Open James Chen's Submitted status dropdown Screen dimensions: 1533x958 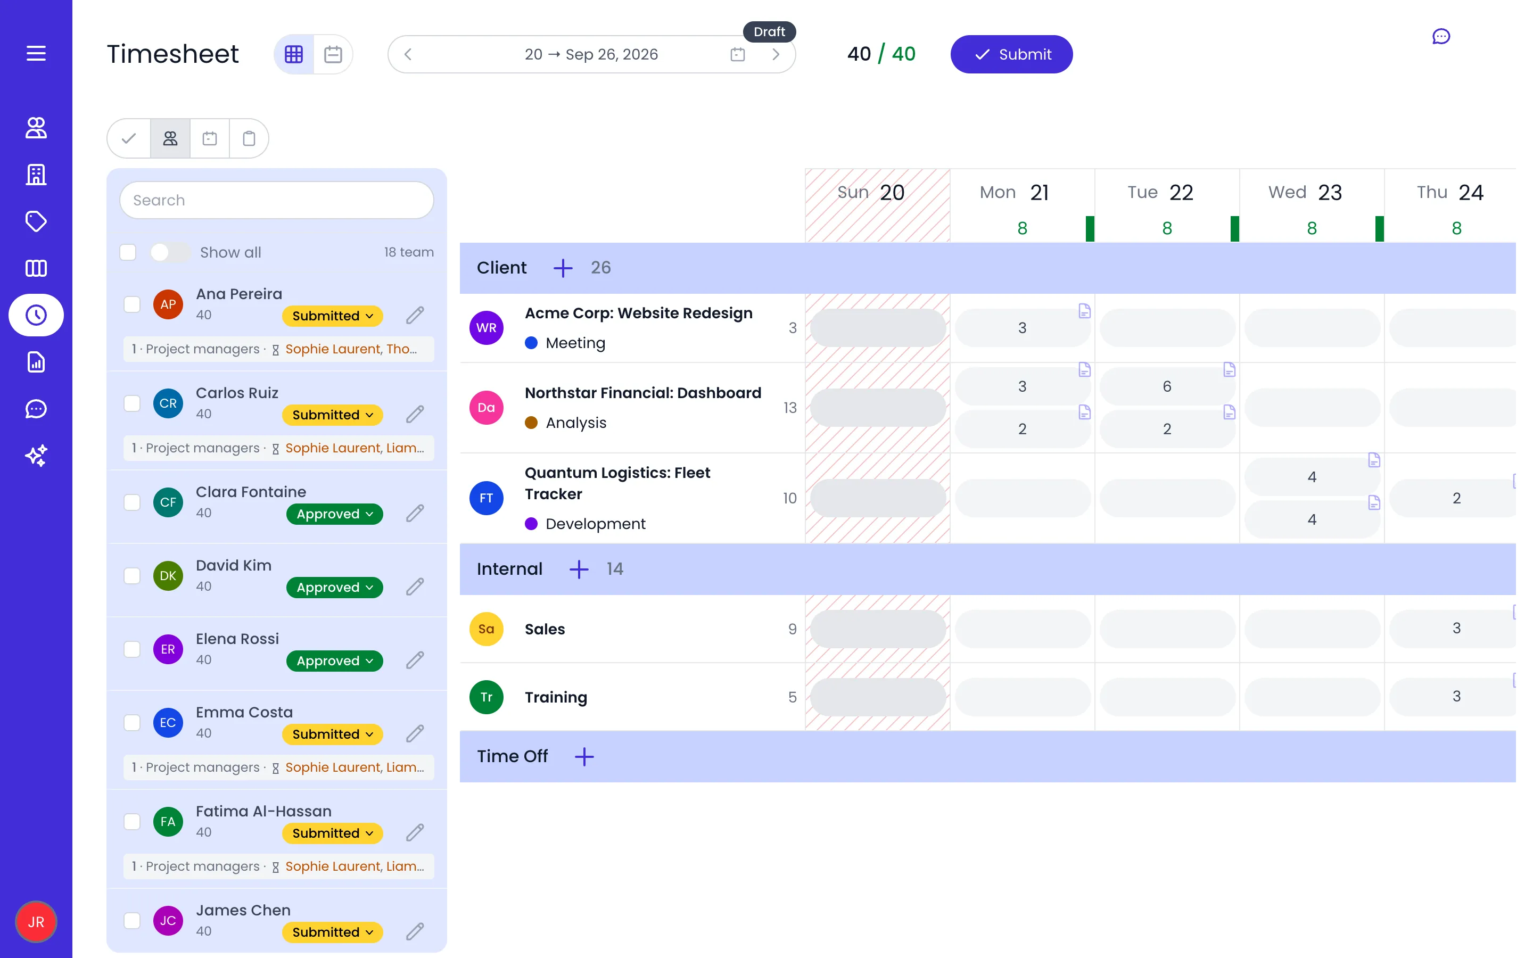(333, 932)
